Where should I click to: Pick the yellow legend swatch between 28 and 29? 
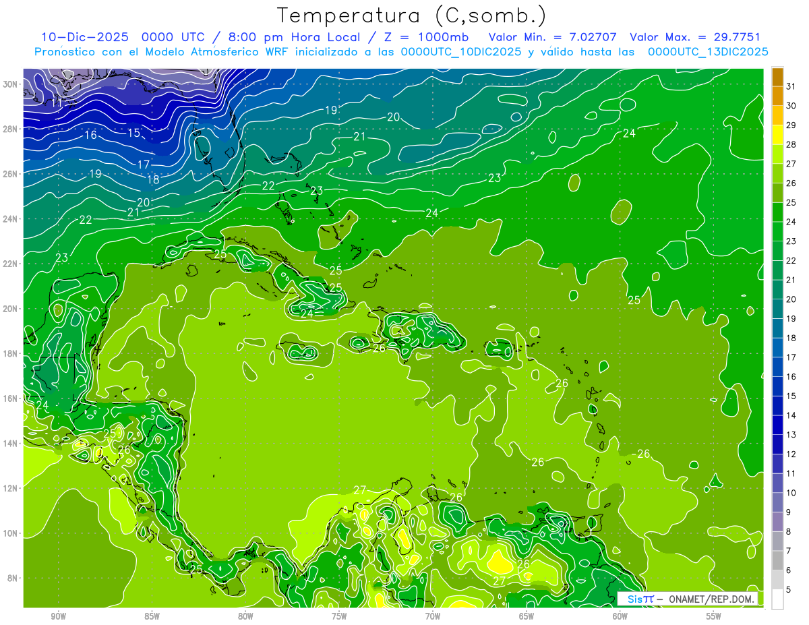(x=777, y=136)
